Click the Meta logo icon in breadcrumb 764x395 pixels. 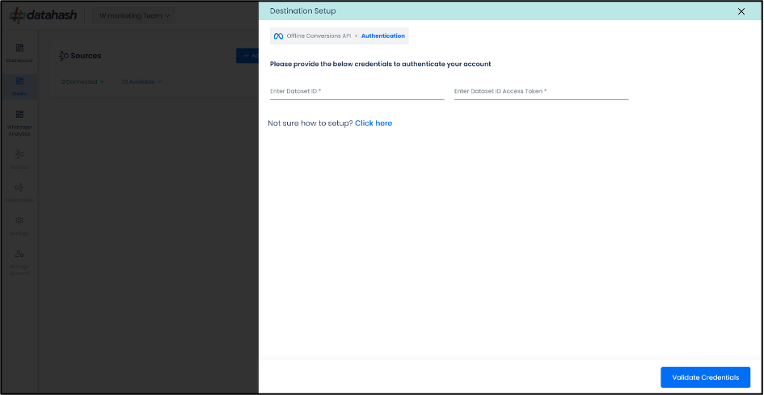(x=278, y=36)
